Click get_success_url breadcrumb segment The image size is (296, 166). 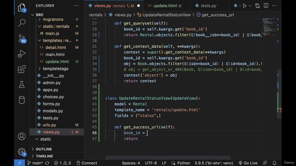point(215,15)
